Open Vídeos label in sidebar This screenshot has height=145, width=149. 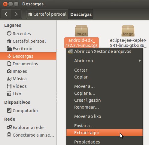tap(20, 86)
